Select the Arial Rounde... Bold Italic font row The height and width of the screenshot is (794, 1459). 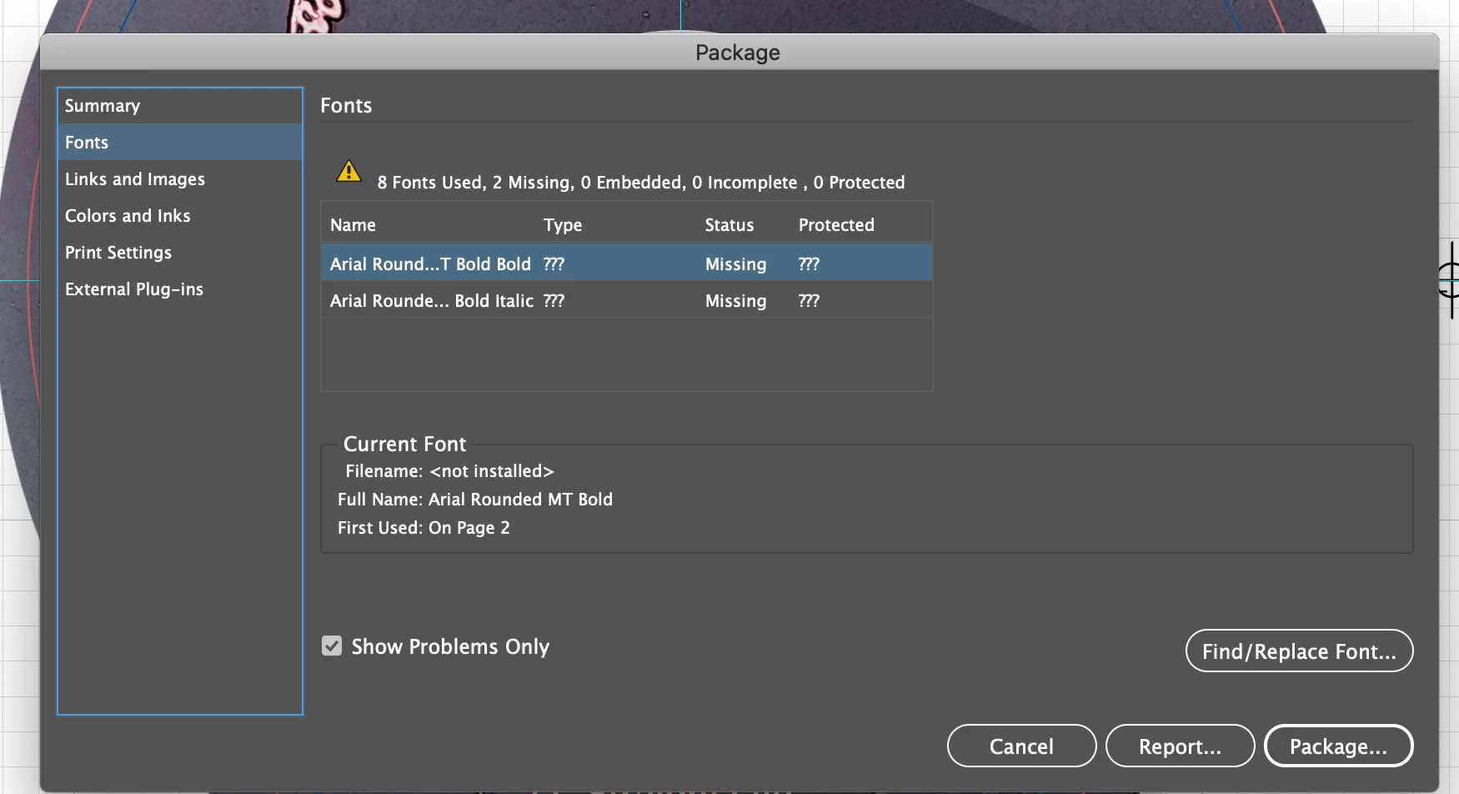point(627,300)
